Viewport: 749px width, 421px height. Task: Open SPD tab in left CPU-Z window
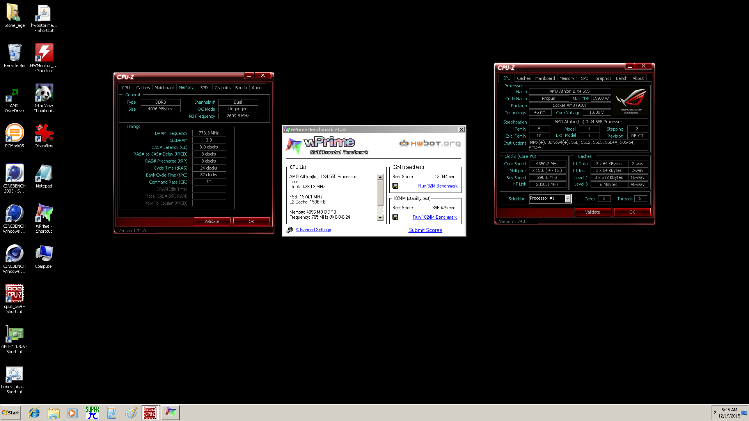204,88
